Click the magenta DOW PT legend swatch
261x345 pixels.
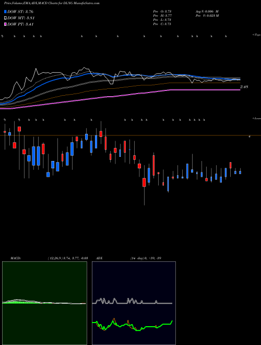(x=6, y=25)
